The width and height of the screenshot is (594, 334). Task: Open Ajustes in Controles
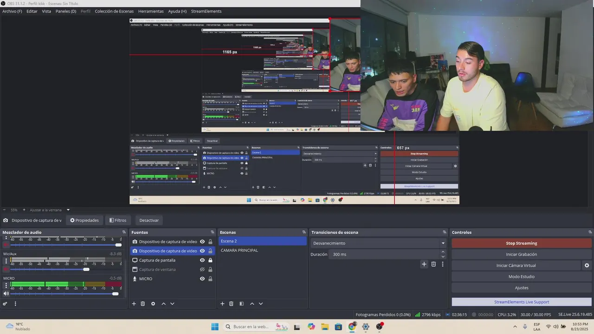(522, 288)
